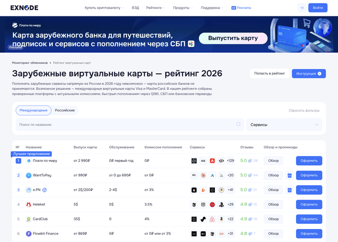
Task: Click Сбросить фильтры link
Action: coord(304,110)
